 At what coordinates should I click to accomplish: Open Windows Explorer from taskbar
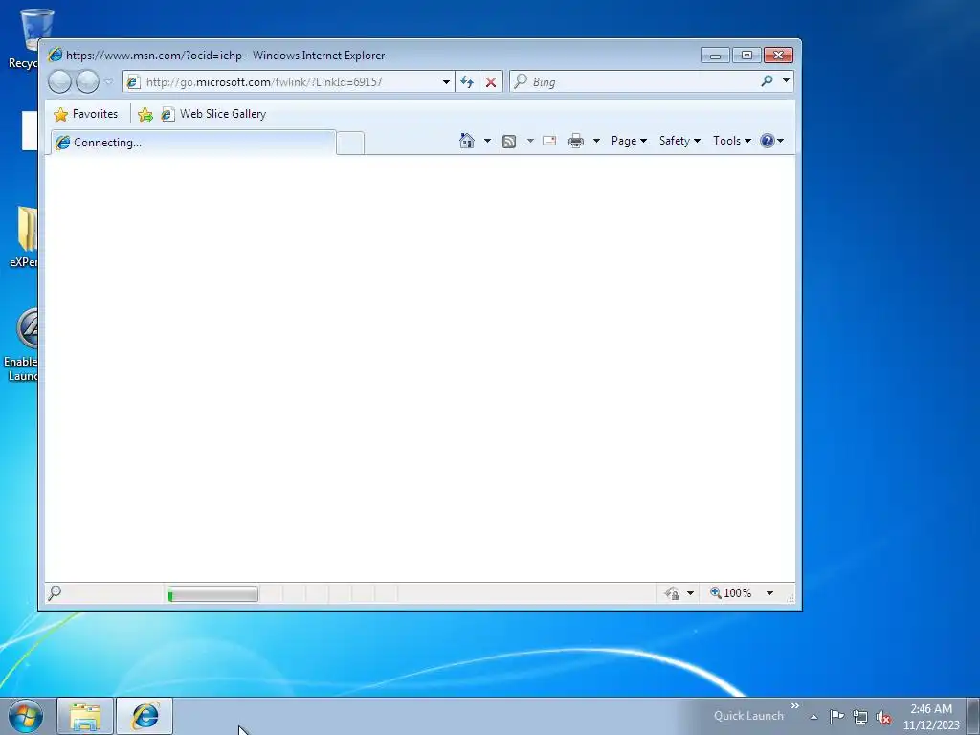[85, 716]
